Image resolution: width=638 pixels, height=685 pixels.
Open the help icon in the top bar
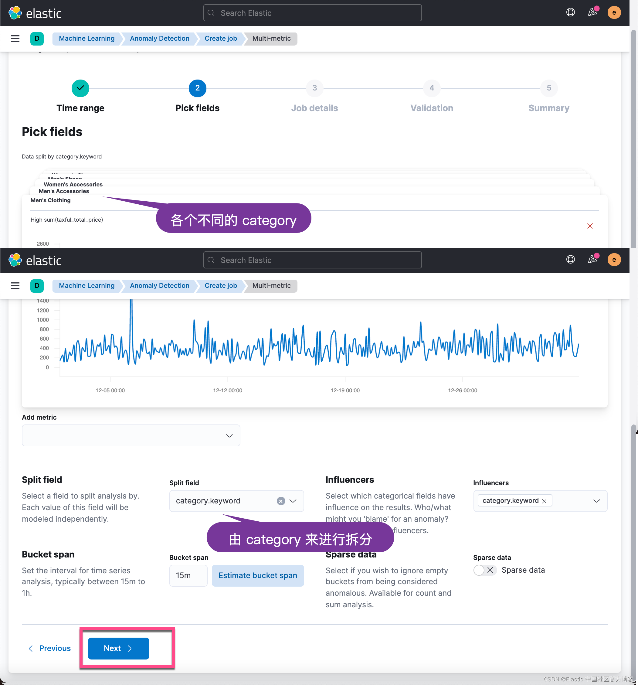[x=571, y=12]
